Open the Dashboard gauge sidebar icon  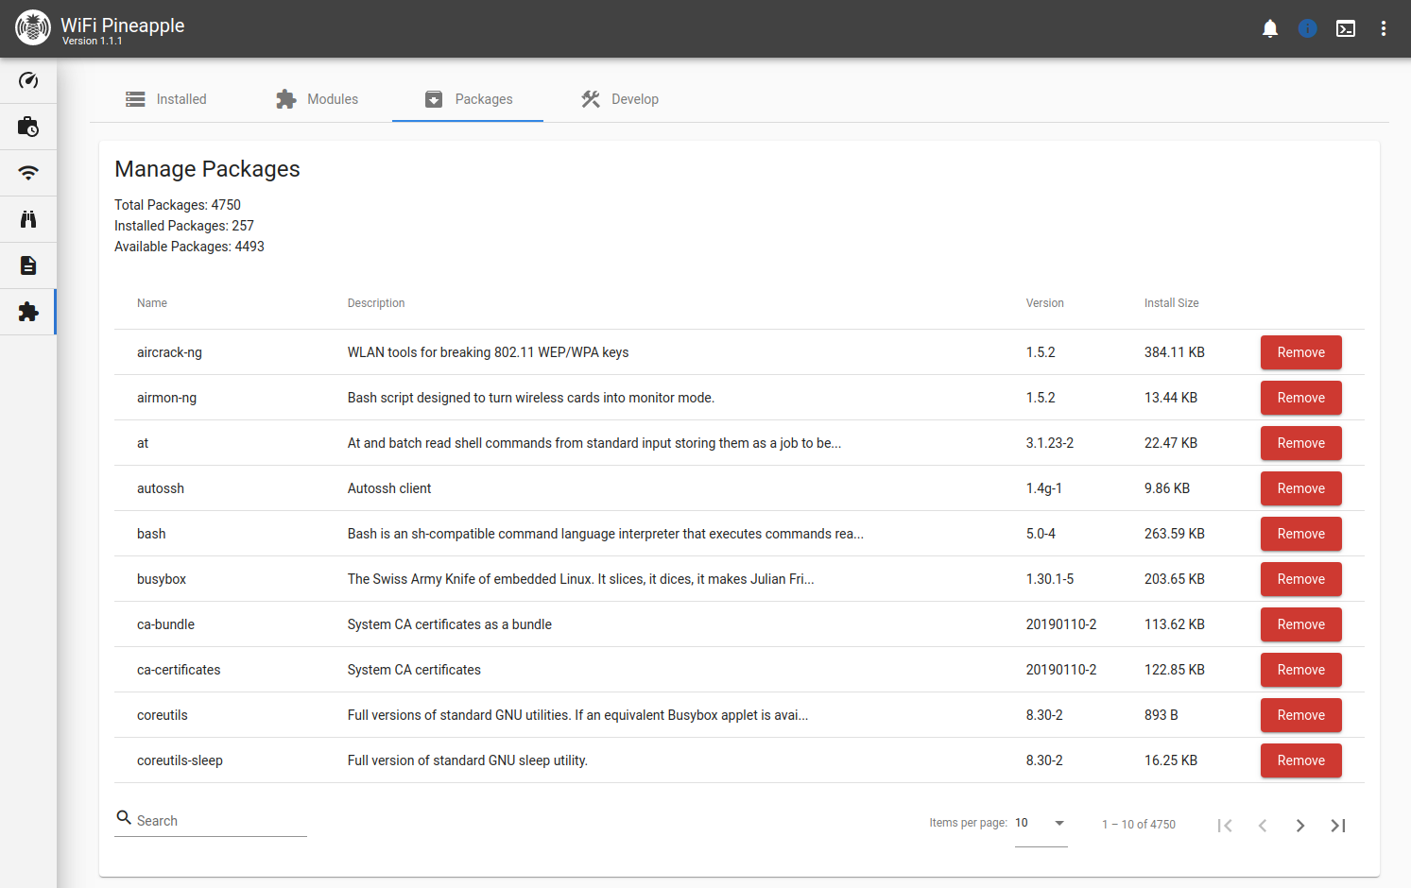point(28,80)
